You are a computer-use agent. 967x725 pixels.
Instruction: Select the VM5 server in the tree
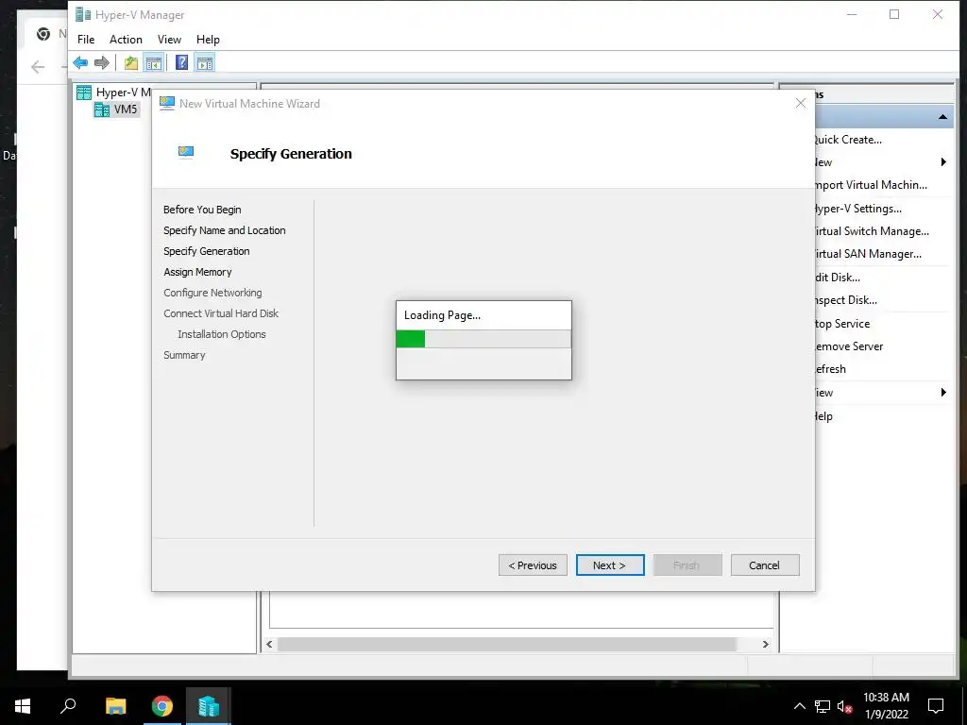116,110
